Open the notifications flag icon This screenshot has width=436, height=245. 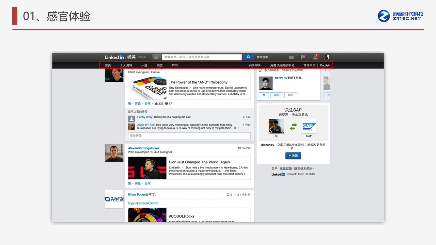tap(303, 57)
